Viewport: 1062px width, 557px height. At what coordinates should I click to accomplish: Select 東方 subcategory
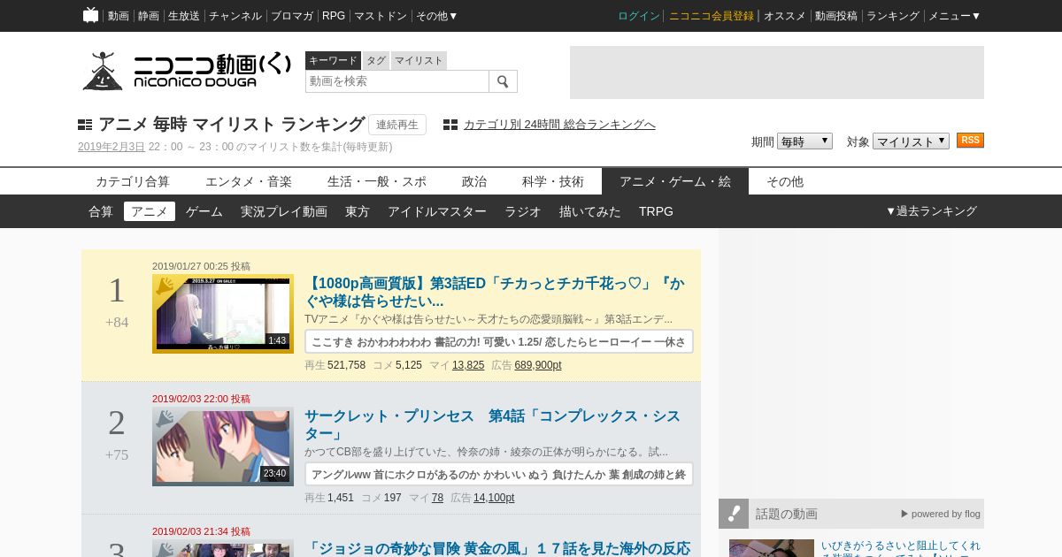tap(358, 211)
